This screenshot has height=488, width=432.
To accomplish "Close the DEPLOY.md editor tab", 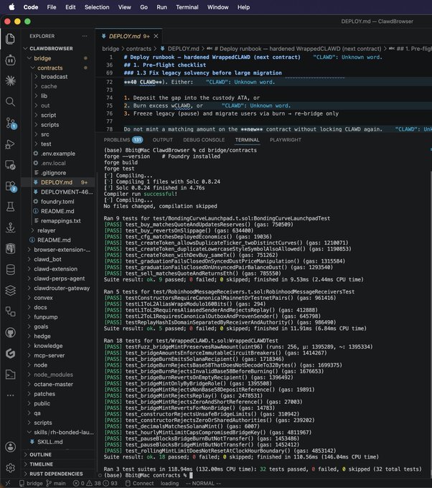I will (156, 37).
